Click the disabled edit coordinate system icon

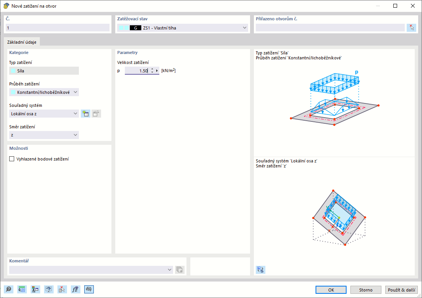(x=96, y=114)
